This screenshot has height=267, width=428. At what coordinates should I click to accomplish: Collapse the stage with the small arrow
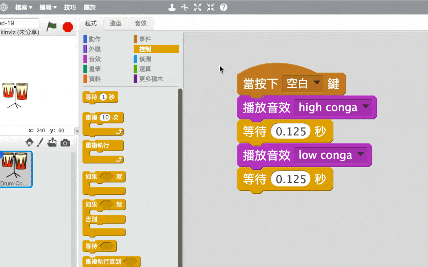click(77, 131)
